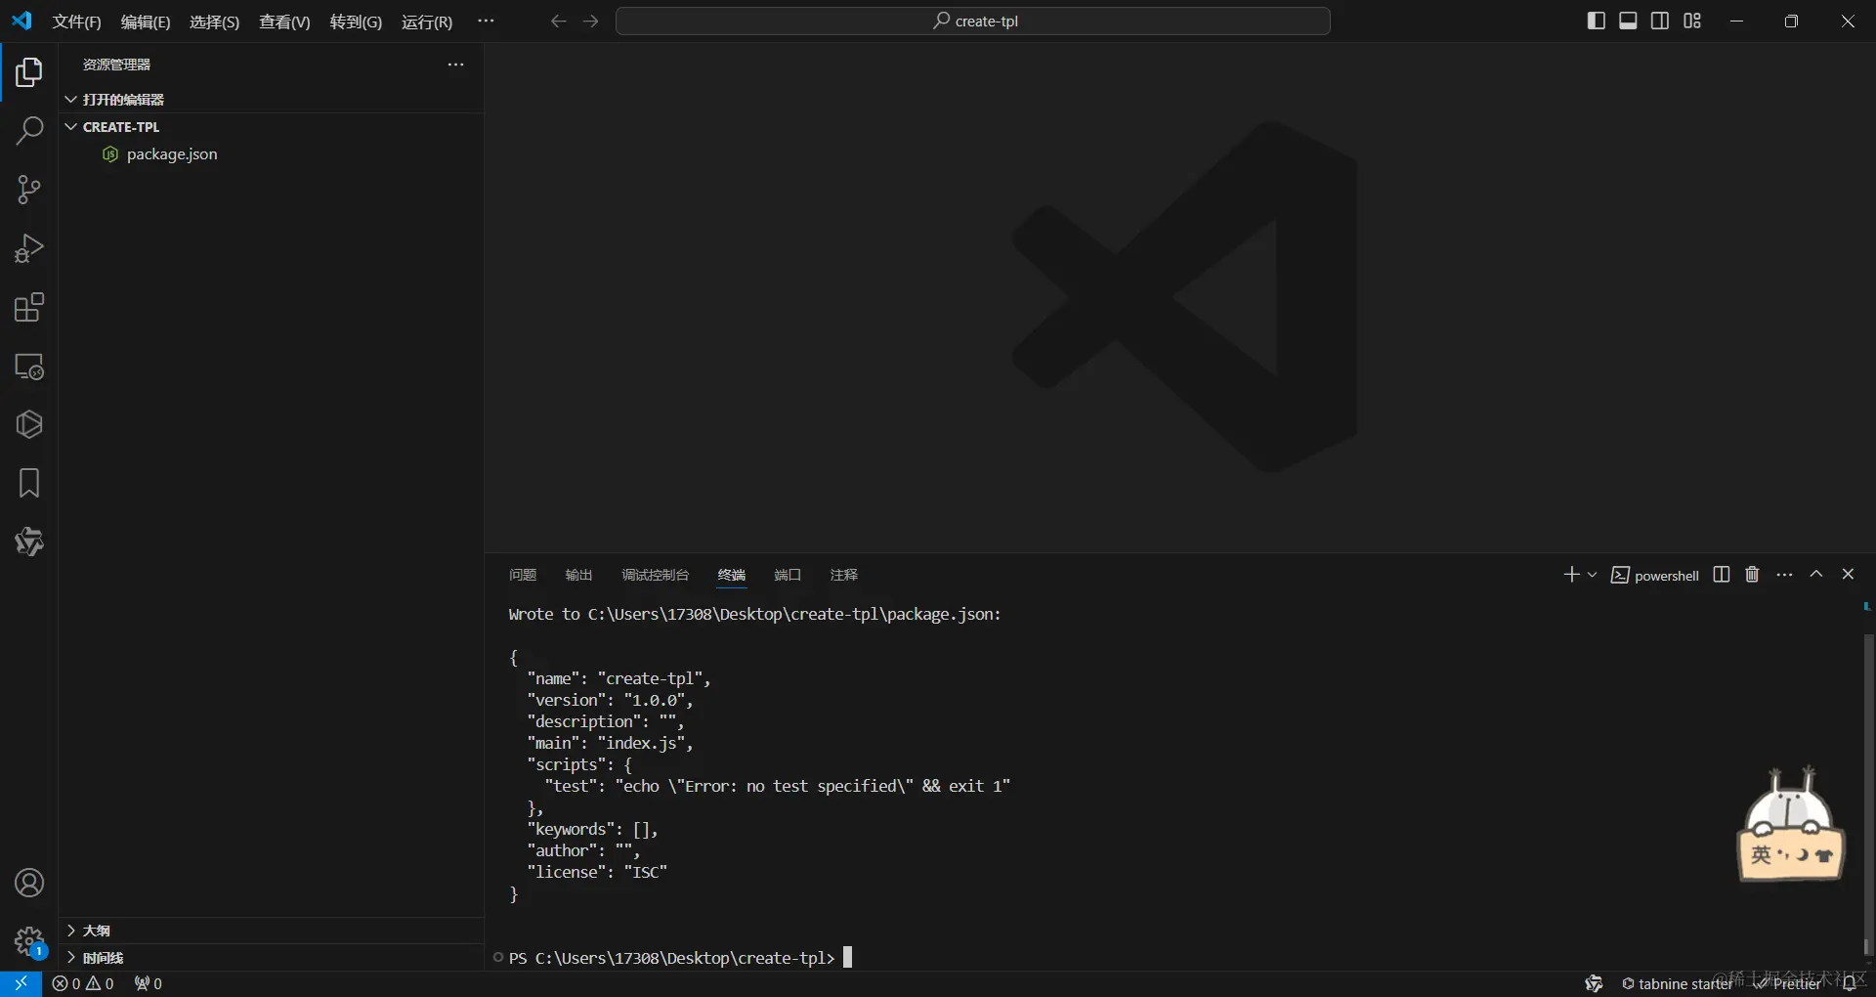This screenshot has width=1876, height=997.
Task: Switch to the 调试控制台 panel tab
Action: pyautogui.click(x=656, y=575)
